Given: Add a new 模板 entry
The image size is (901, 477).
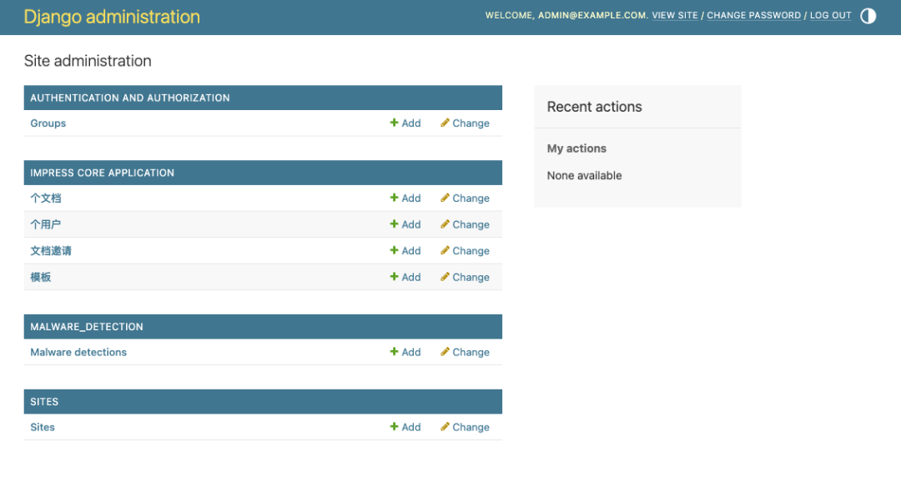Looking at the screenshot, I should [405, 277].
